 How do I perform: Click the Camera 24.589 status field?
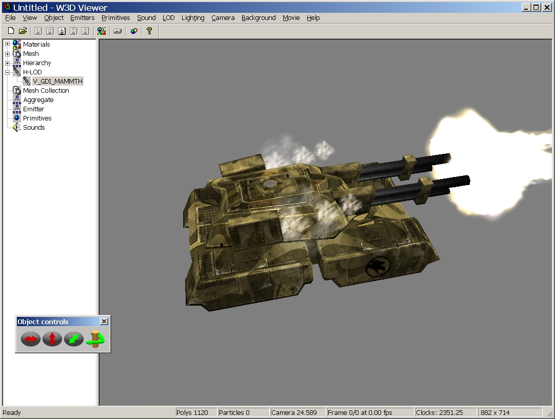coord(298,413)
